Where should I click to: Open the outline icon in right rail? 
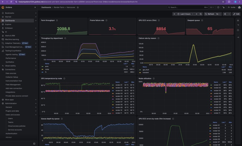pyautogui.click(x=238, y=25)
